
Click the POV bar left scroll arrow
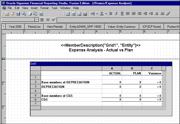[x=3, y=27]
